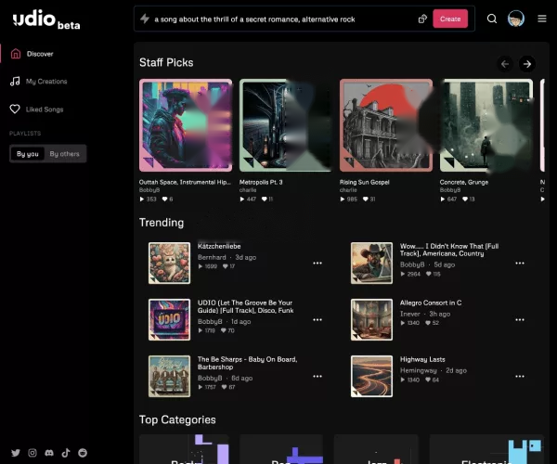The image size is (557, 464).
Task: Open Concrete, Grunge cover thumbnail
Action: coord(486,125)
